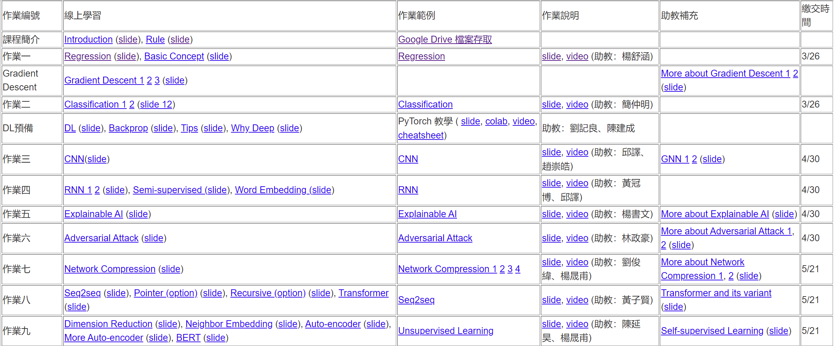
Task: Open Network Compression 1 example link
Action: [x=448, y=269]
